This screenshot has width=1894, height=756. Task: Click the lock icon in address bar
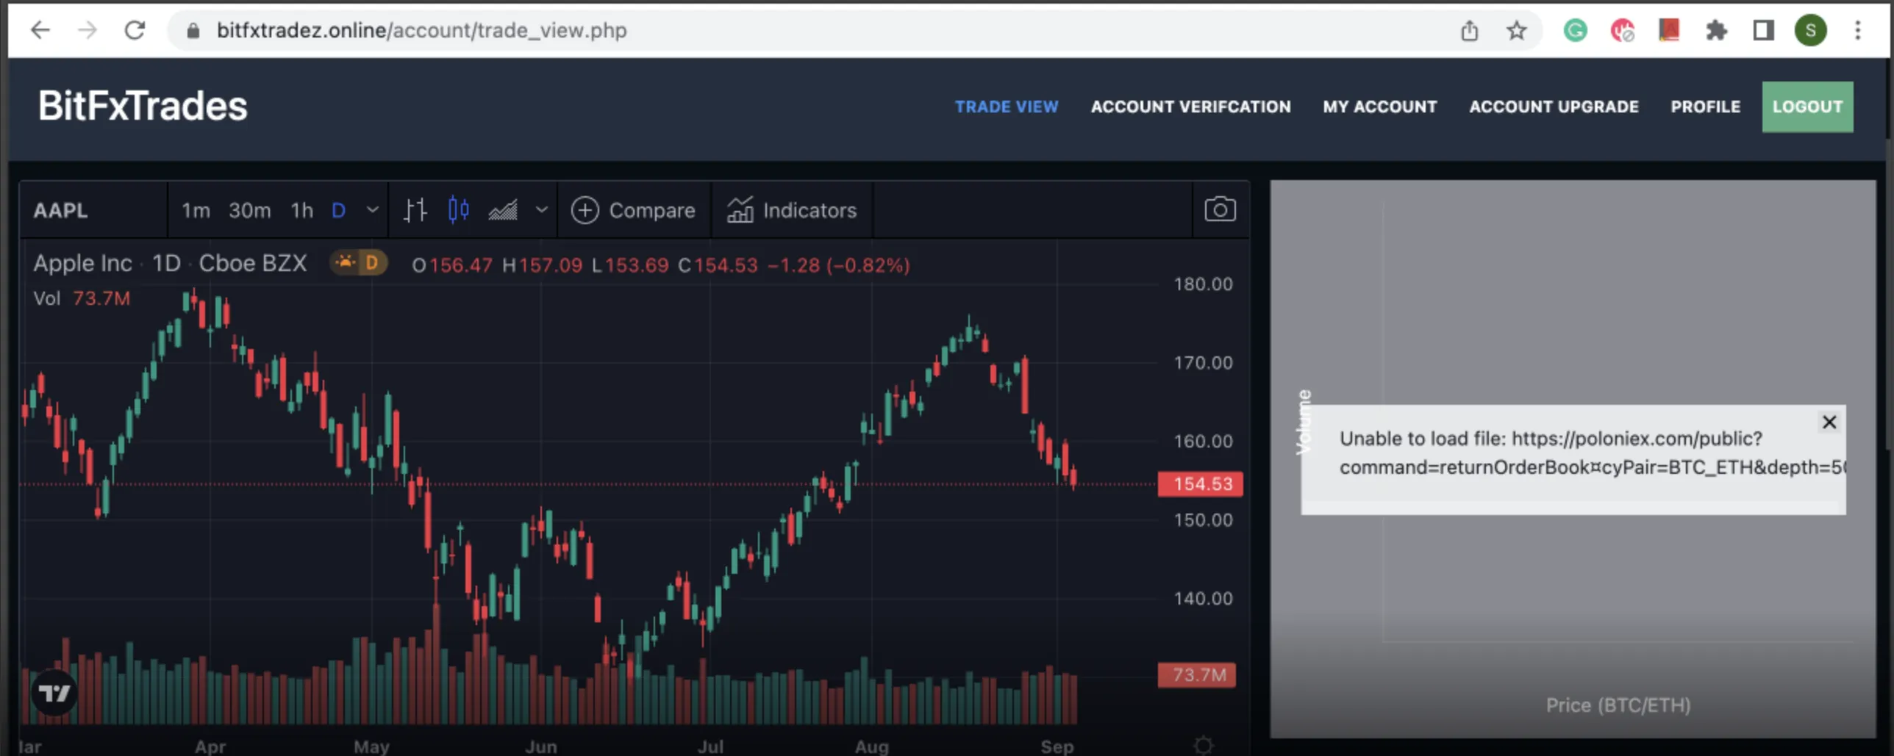(x=193, y=30)
